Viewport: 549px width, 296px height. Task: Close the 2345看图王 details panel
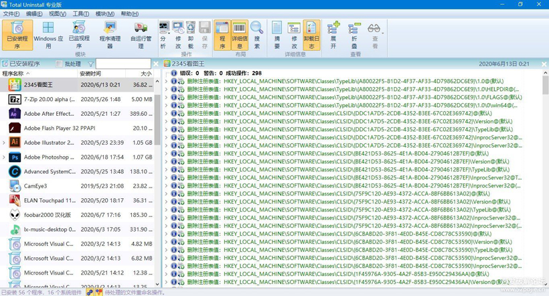pyautogui.click(x=544, y=64)
